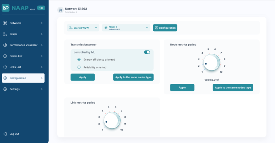Click Apply to the same nodes type under Node metrics

tap(233, 87)
